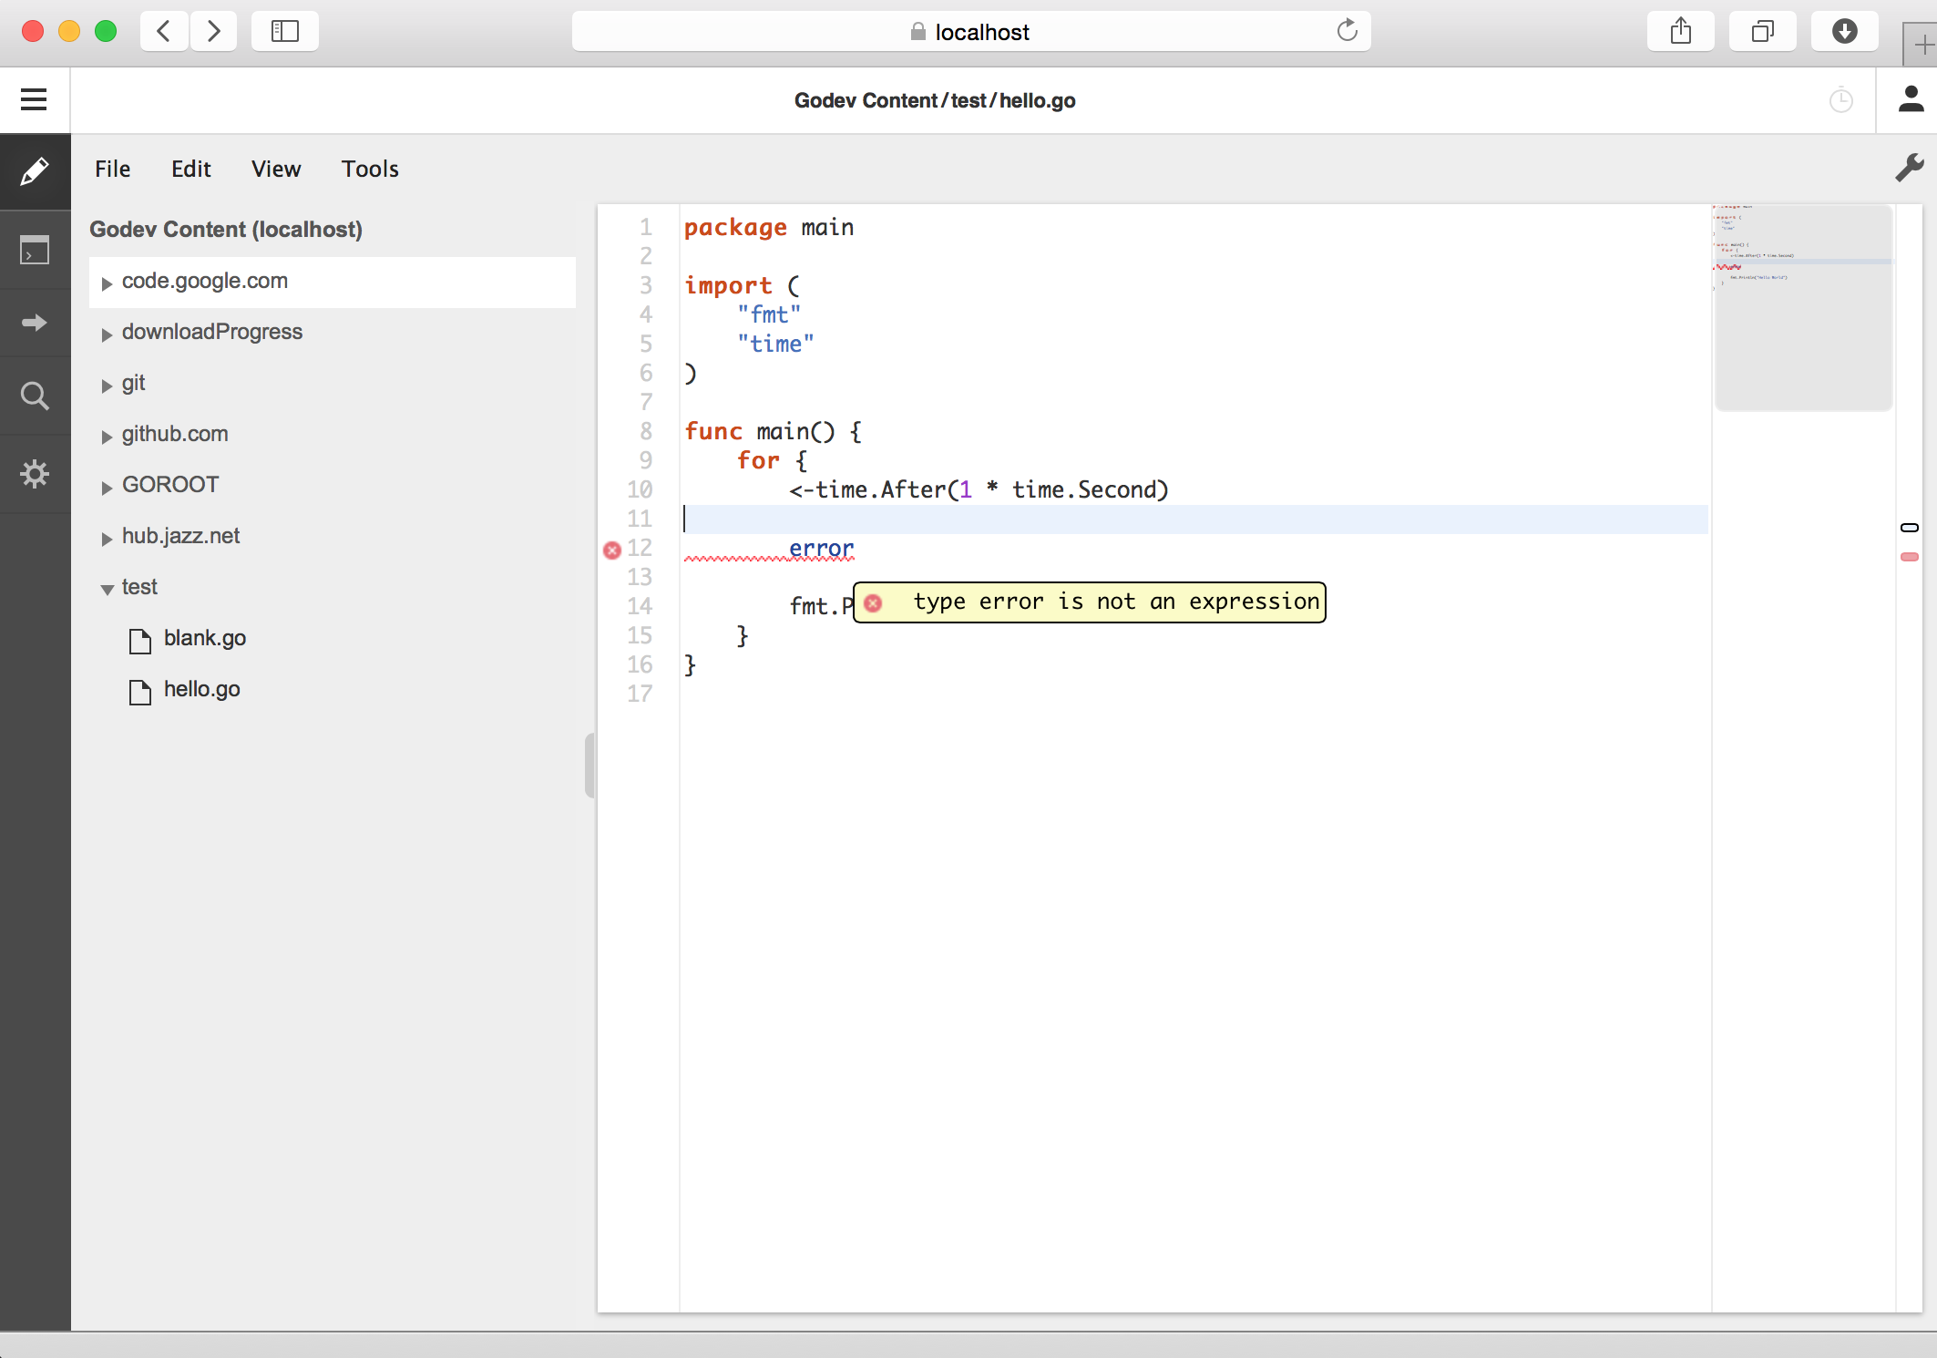1937x1358 pixels.
Task: Open the user profile icon
Action: coord(1911,99)
